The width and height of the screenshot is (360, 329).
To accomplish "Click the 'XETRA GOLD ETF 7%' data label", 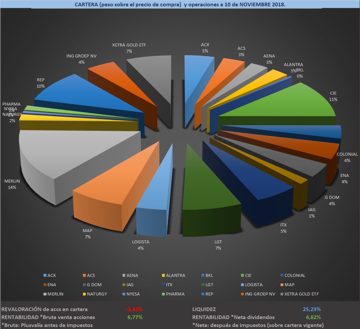I will tap(129, 48).
